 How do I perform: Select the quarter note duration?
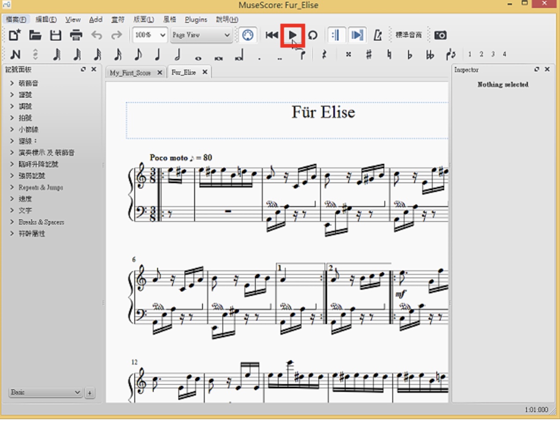158,54
